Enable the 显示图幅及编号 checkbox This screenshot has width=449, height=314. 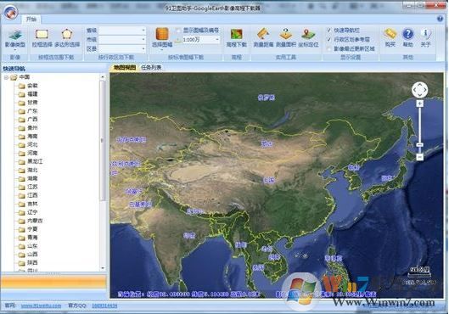point(178,30)
